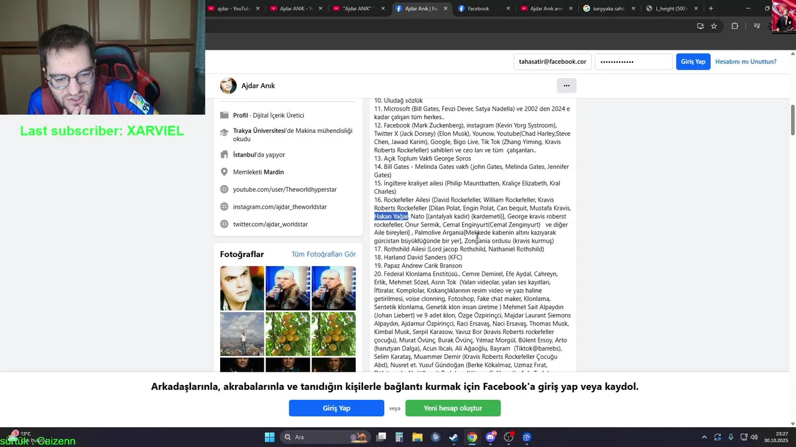The image size is (796, 447).
Task: Click 'Yeni hesap oluştur' green button
Action: [453, 408]
